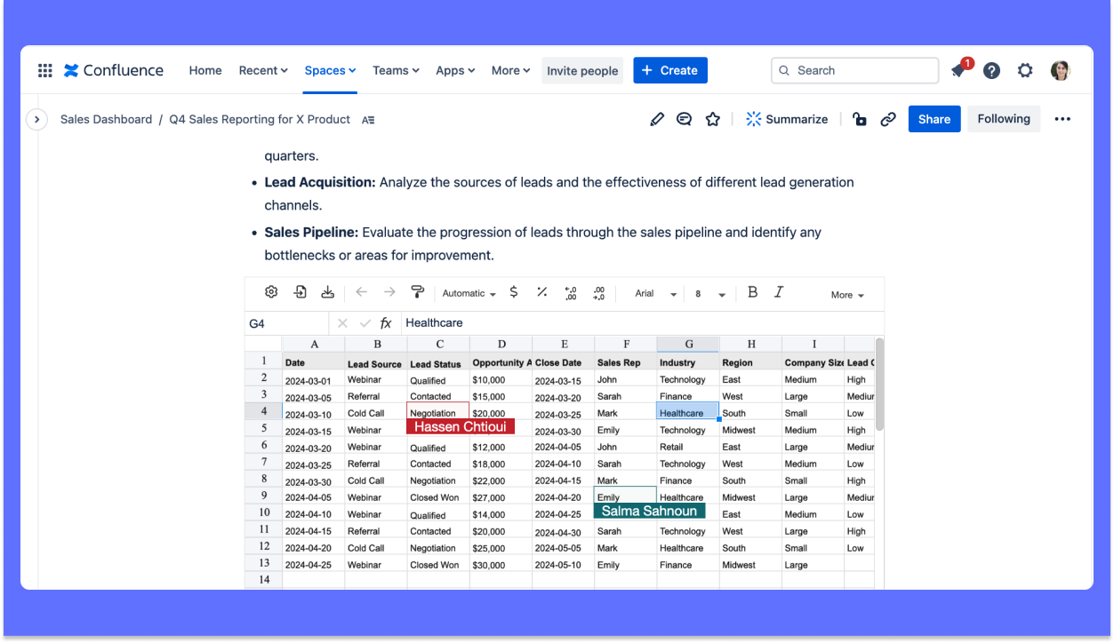The height and width of the screenshot is (643, 1114).
Task: Click the Confluence search field
Action: tap(854, 70)
